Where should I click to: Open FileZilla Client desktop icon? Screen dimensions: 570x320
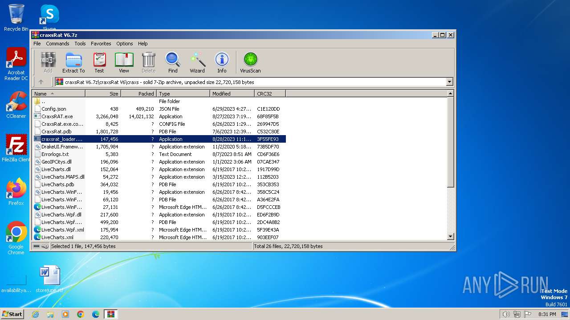16,148
